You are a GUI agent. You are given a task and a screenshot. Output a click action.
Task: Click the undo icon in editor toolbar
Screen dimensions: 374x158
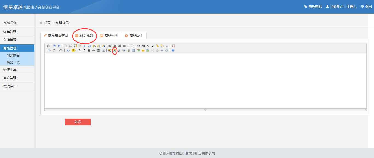point(54,46)
